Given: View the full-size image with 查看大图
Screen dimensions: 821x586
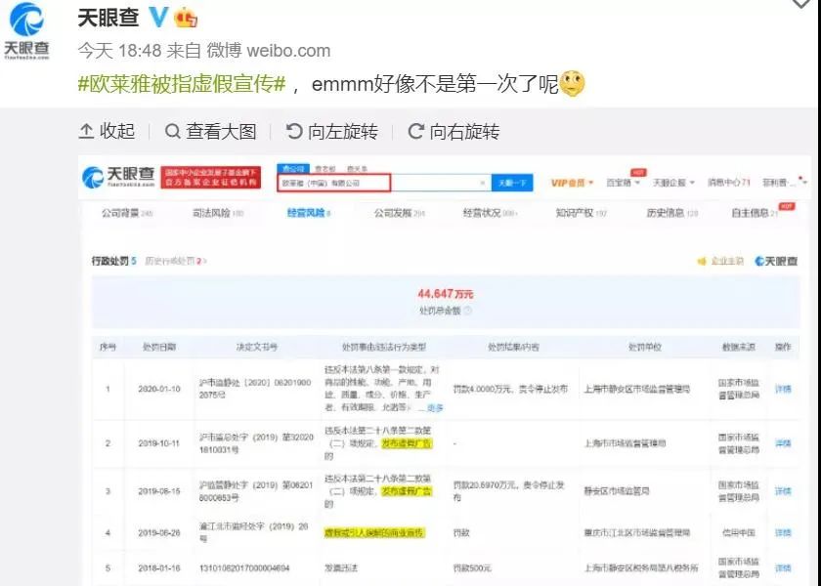Looking at the screenshot, I should click(210, 131).
